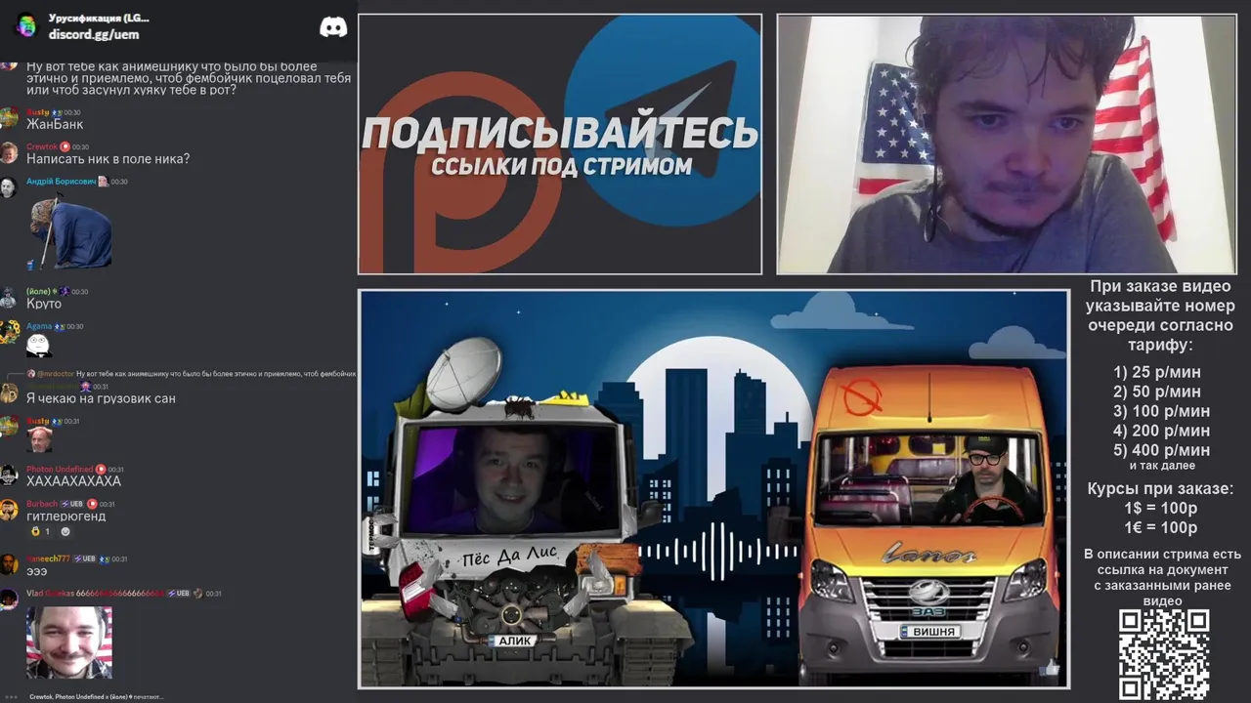Open Burbach's avatar

pyautogui.click(x=9, y=509)
